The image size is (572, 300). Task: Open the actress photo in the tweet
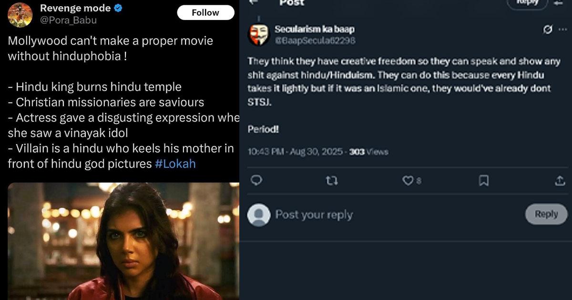123,241
